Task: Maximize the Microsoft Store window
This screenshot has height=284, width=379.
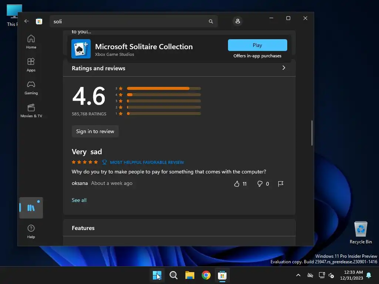Action: coord(288,18)
